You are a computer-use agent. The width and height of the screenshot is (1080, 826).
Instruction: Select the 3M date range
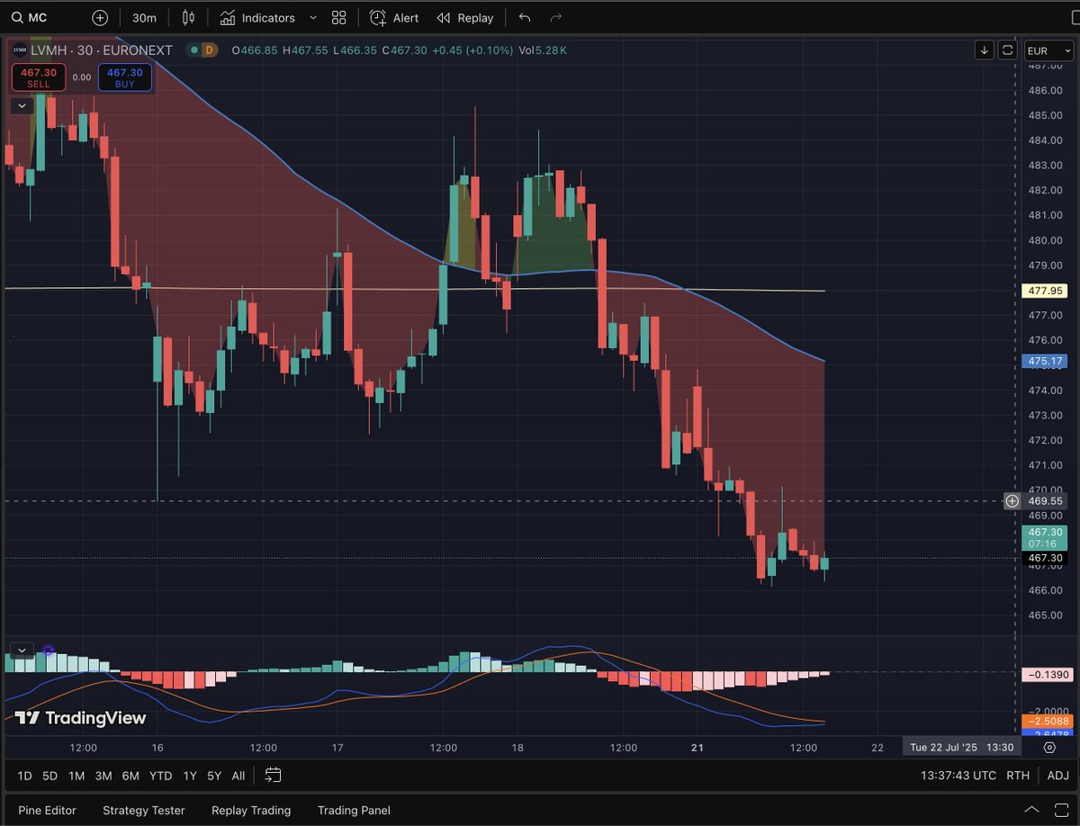click(x=103, y=776)
